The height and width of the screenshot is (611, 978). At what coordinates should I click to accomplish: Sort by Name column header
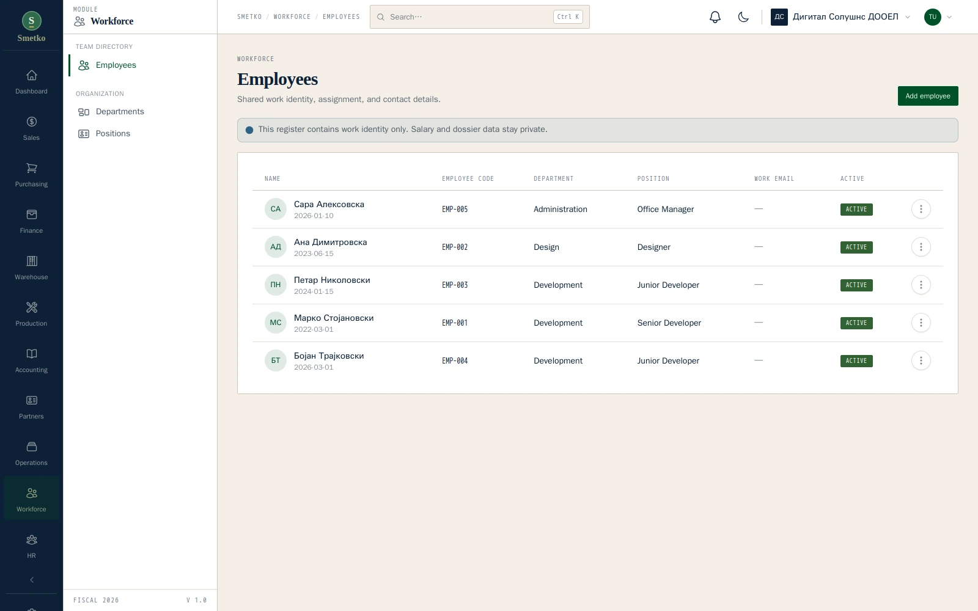point(273,179)
